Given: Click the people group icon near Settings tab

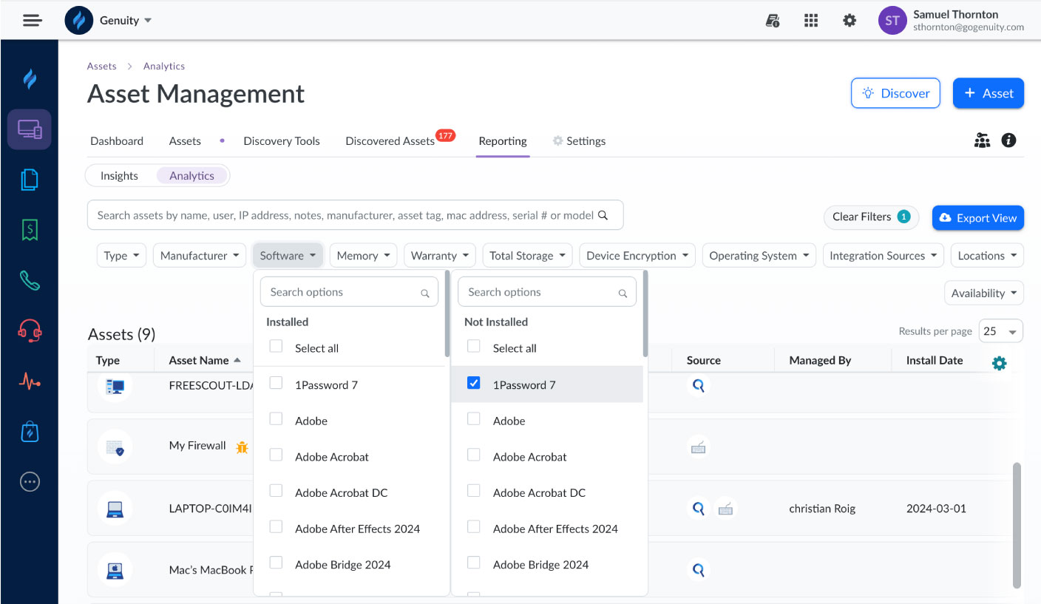Looking at the screenshot, I should coord(982,140).
